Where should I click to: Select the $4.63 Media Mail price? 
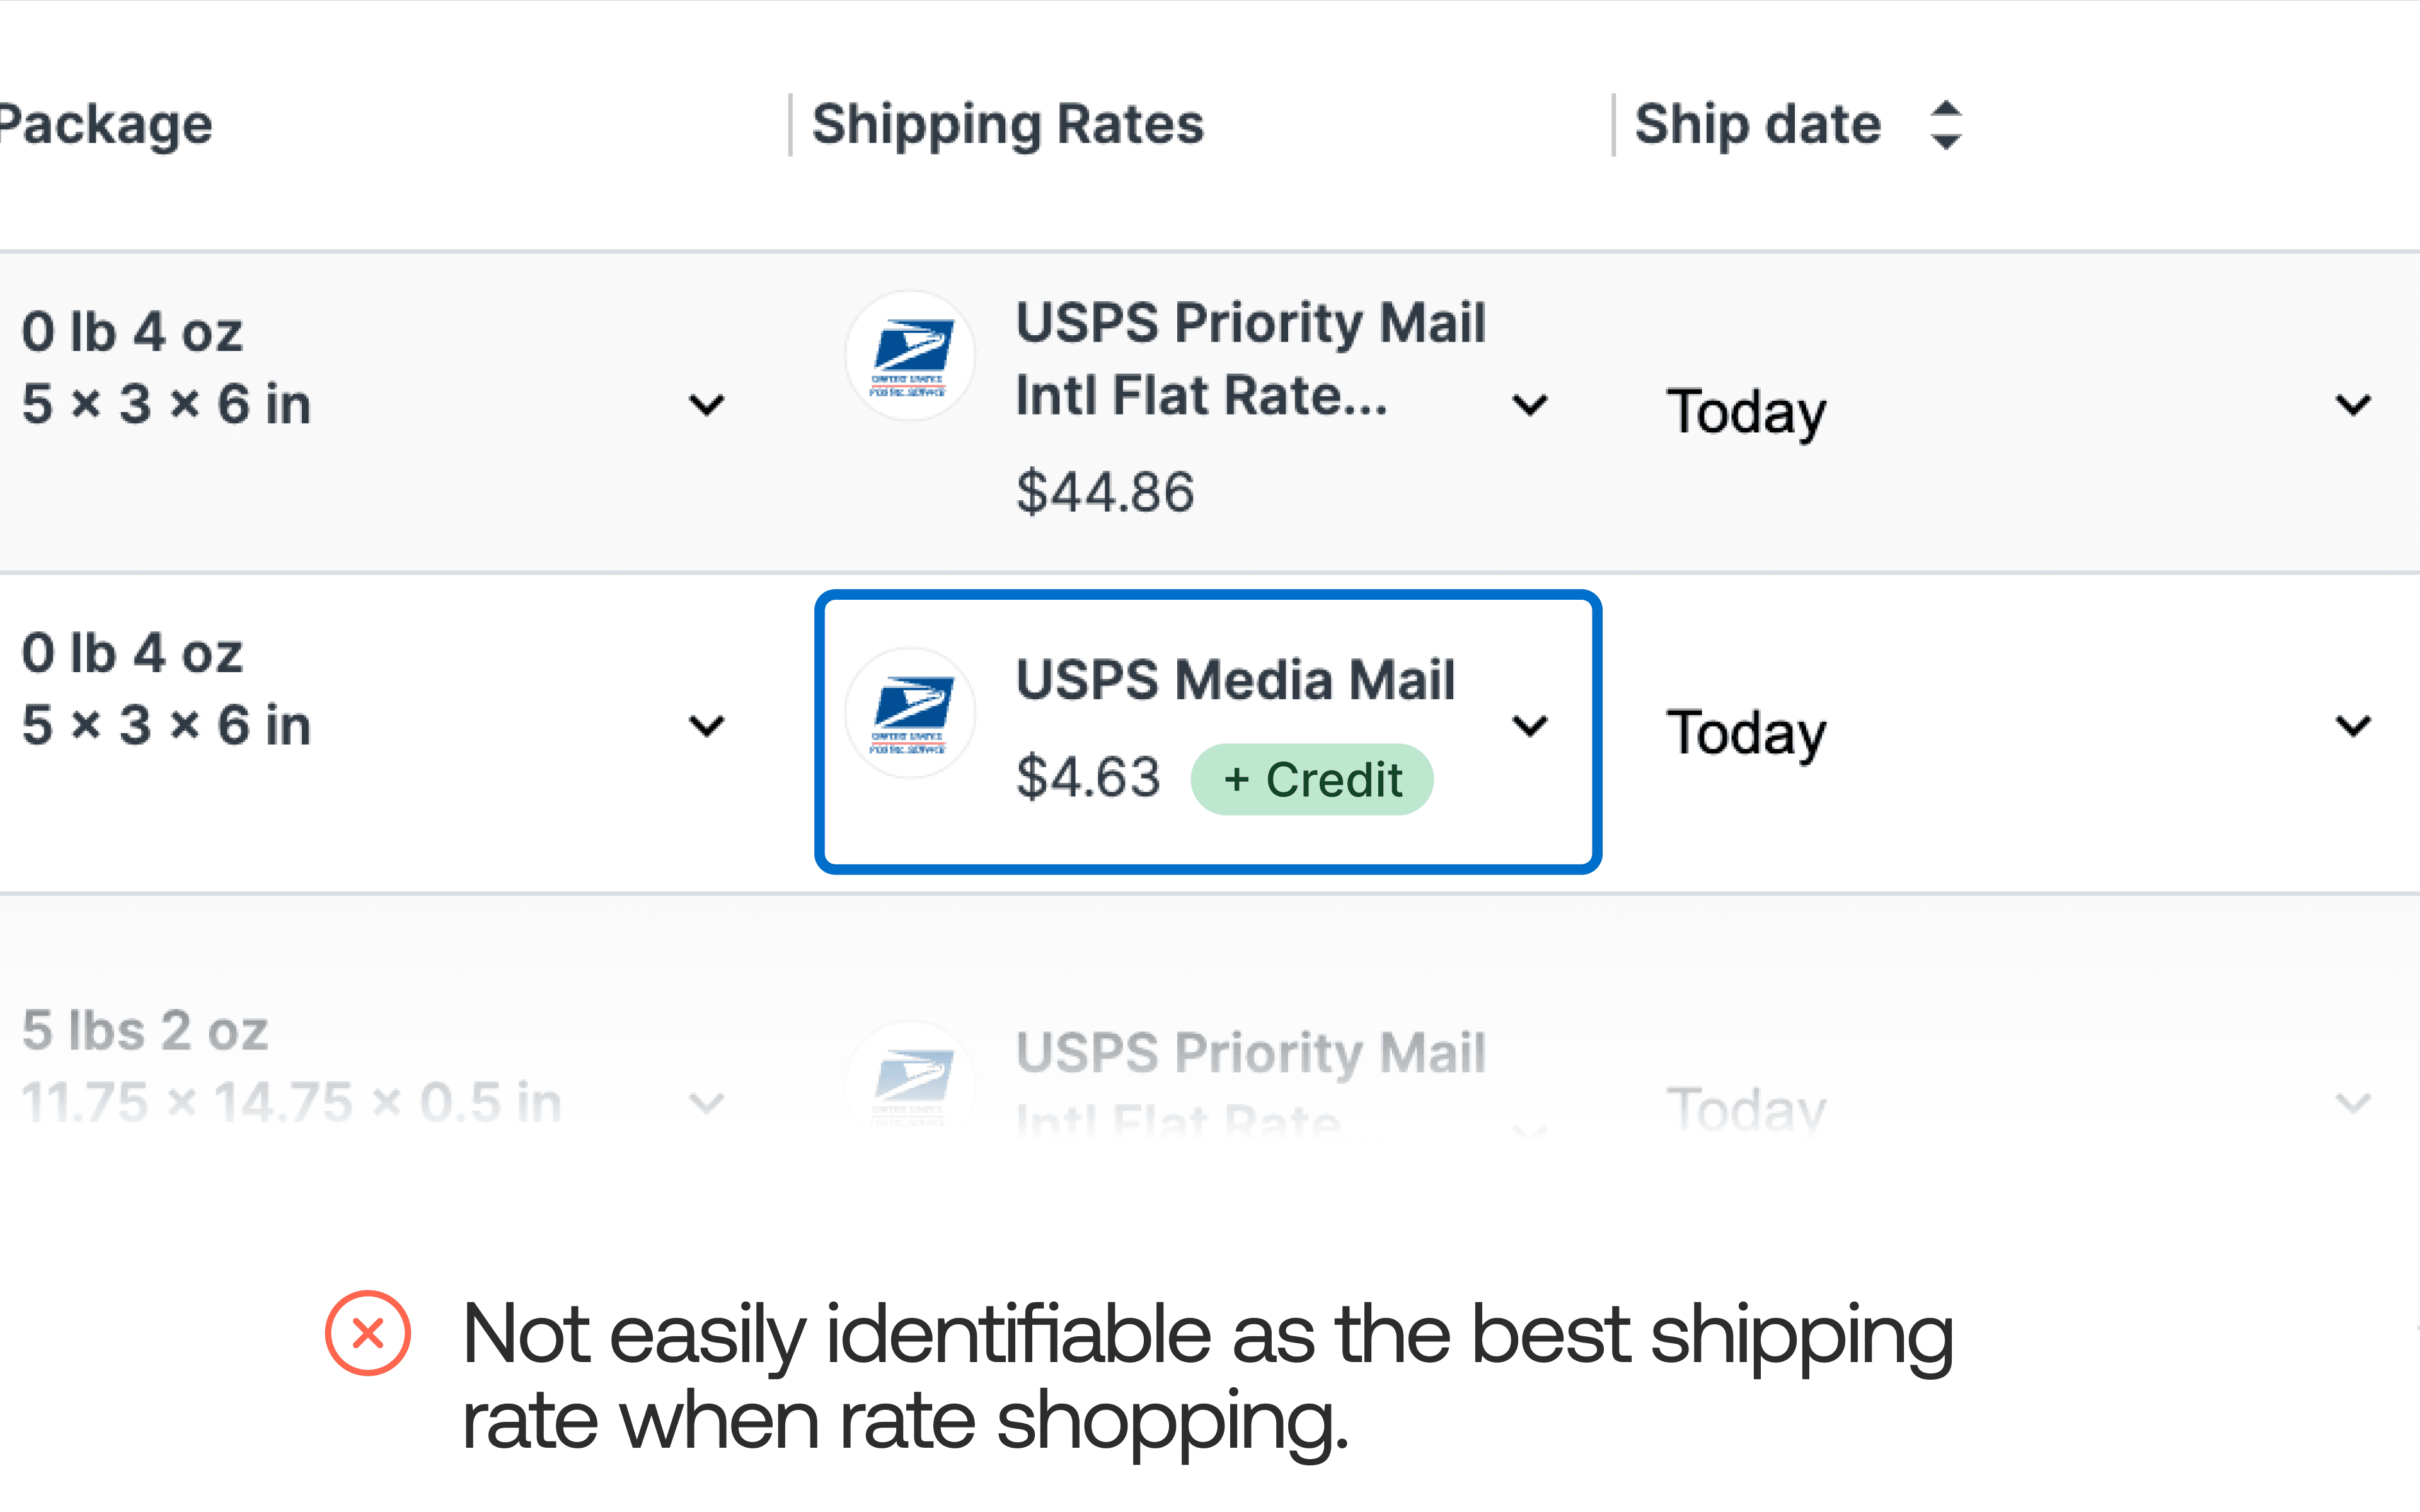pyautogui.click(x=1088, y=778)
